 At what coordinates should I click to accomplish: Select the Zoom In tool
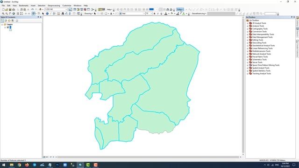pos(3,14)
